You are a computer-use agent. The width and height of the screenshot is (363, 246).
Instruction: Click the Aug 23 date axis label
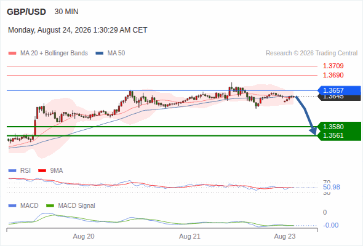click(285, 236)
